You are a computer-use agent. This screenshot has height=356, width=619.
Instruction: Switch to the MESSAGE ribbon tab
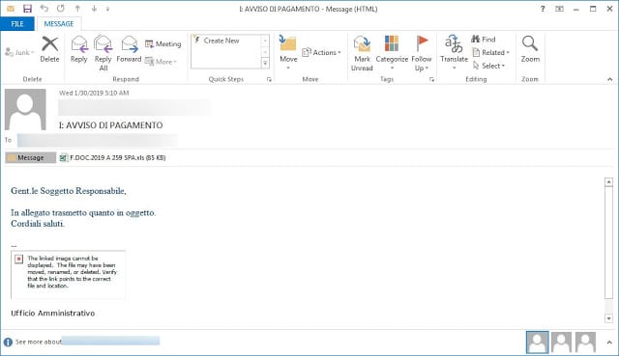tap(59, 23)
